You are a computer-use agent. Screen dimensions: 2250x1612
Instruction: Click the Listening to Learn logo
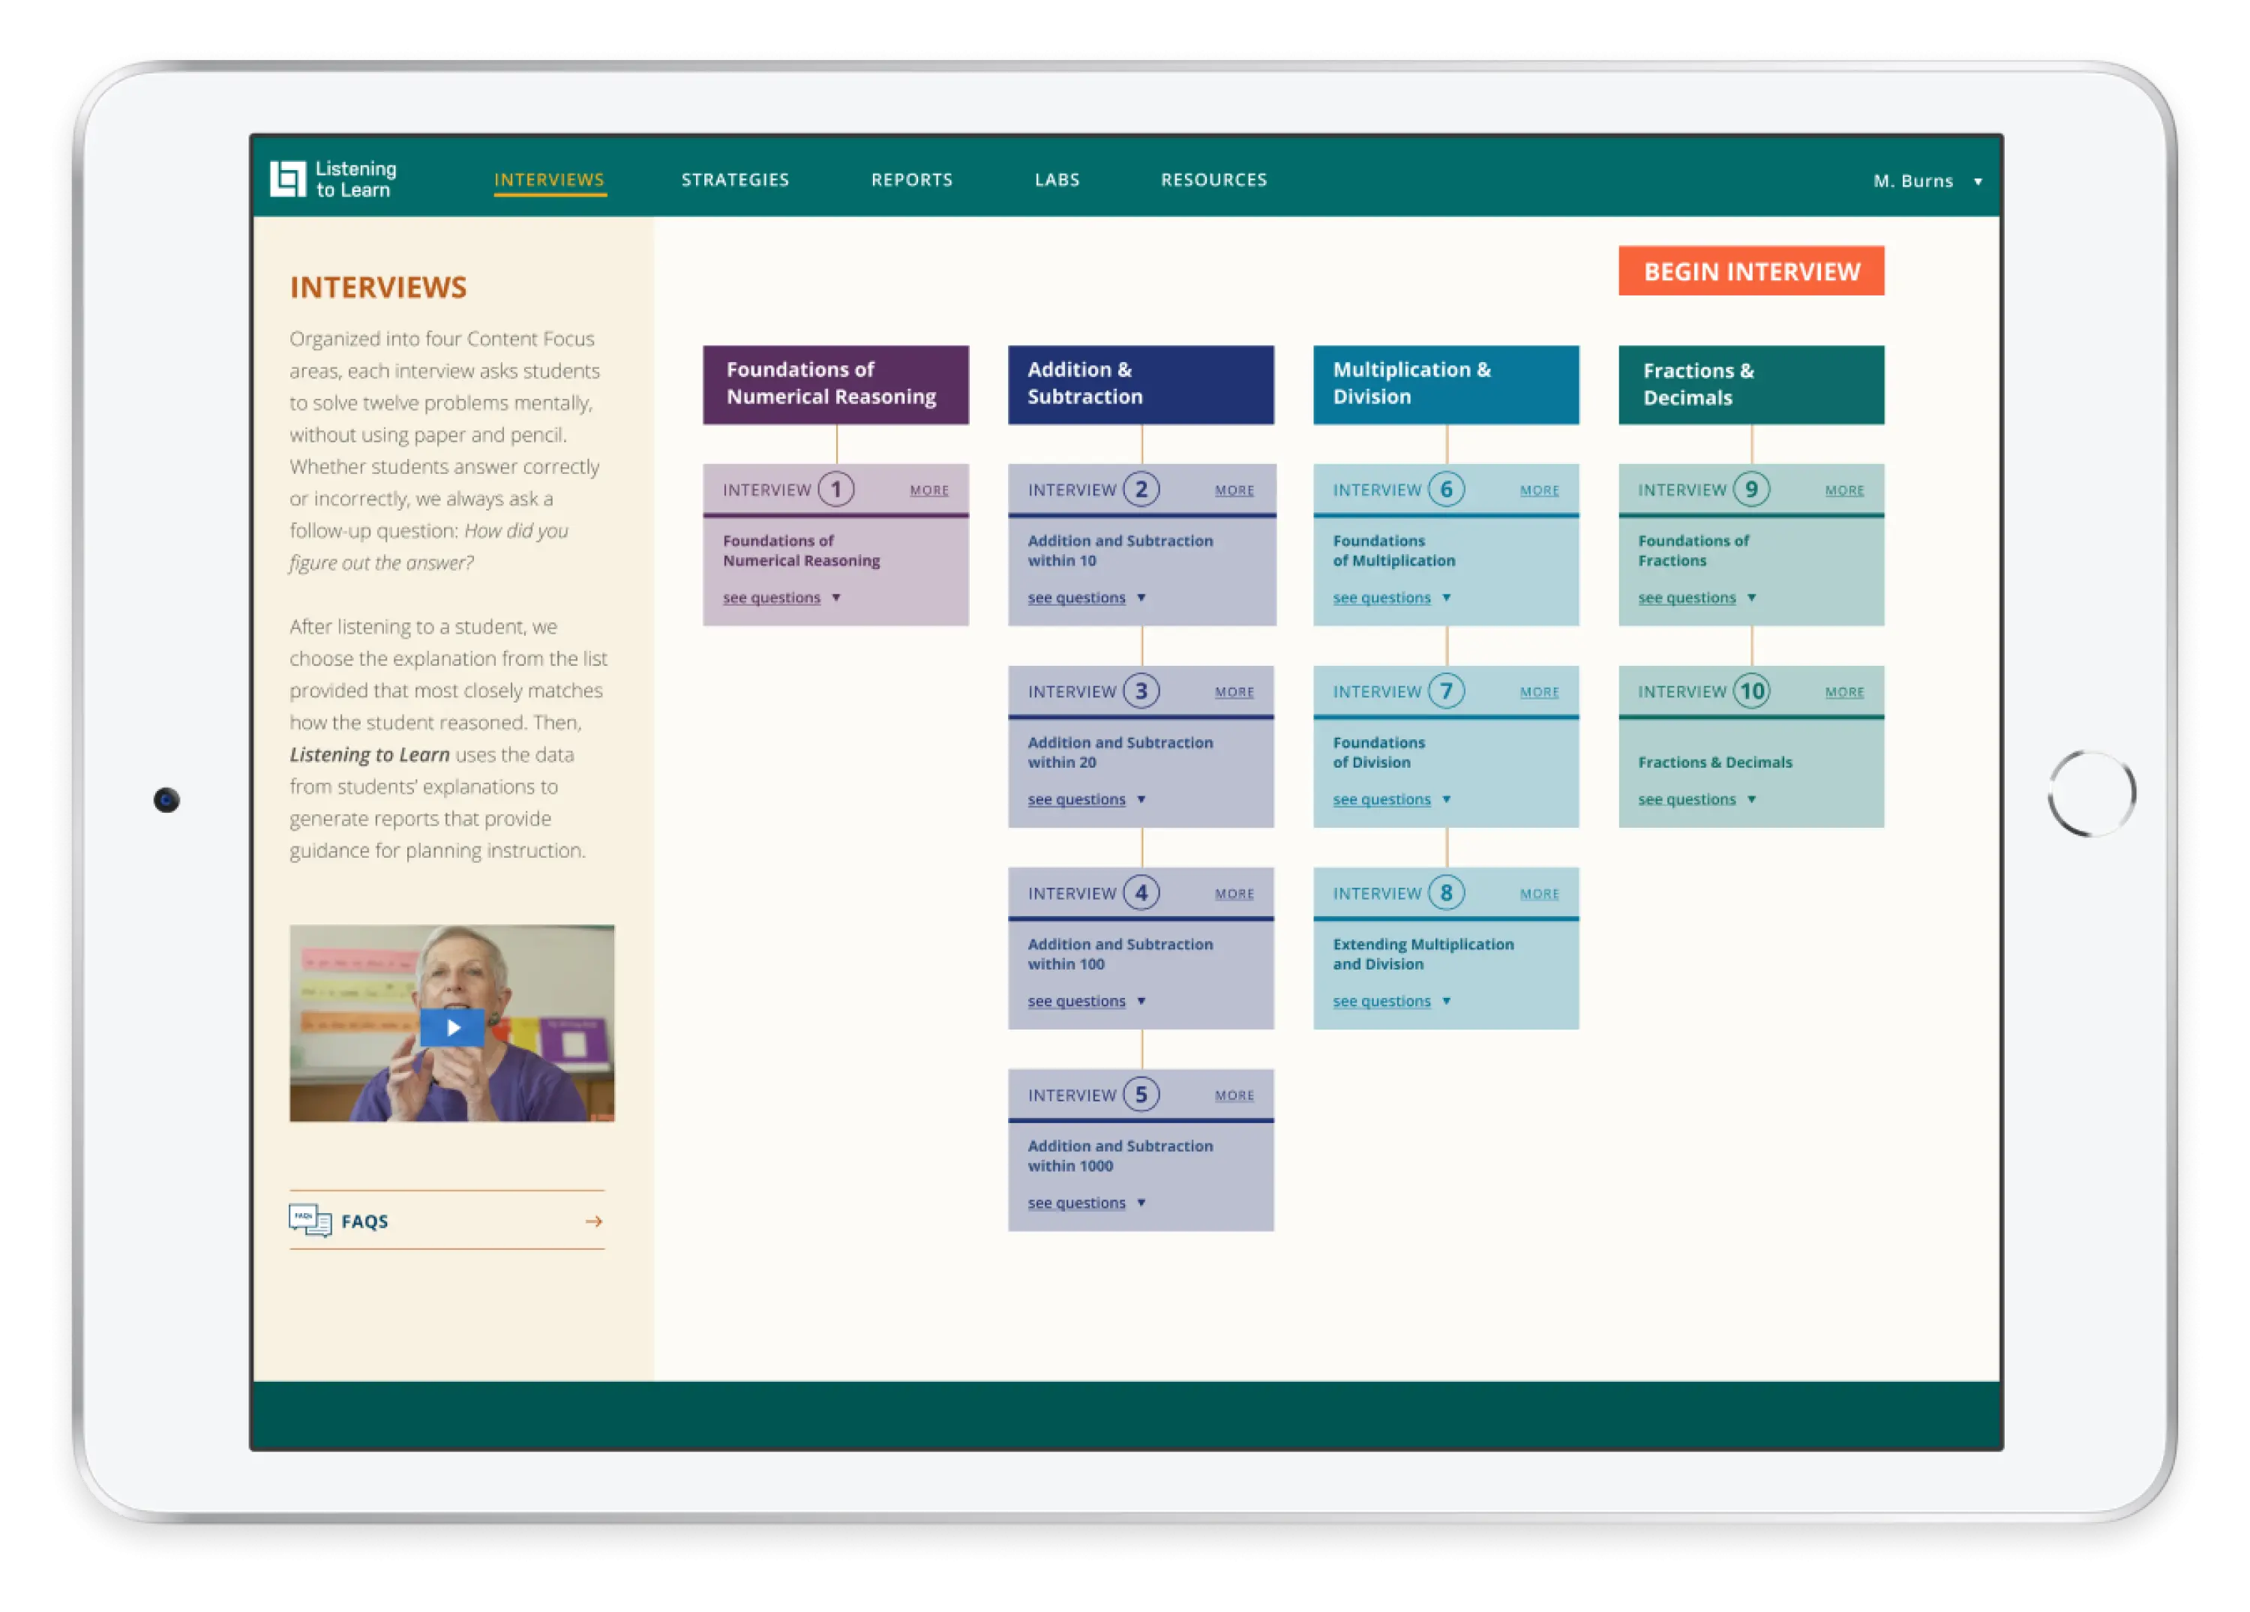click(332, 179)
